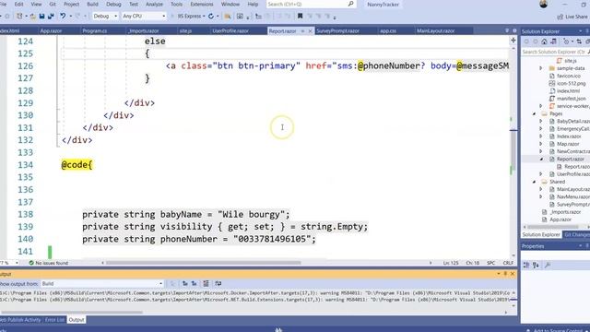The height and width of the screenshot is (332, 590).
Task: Click the user account avatar
Action: click(543, 4)
